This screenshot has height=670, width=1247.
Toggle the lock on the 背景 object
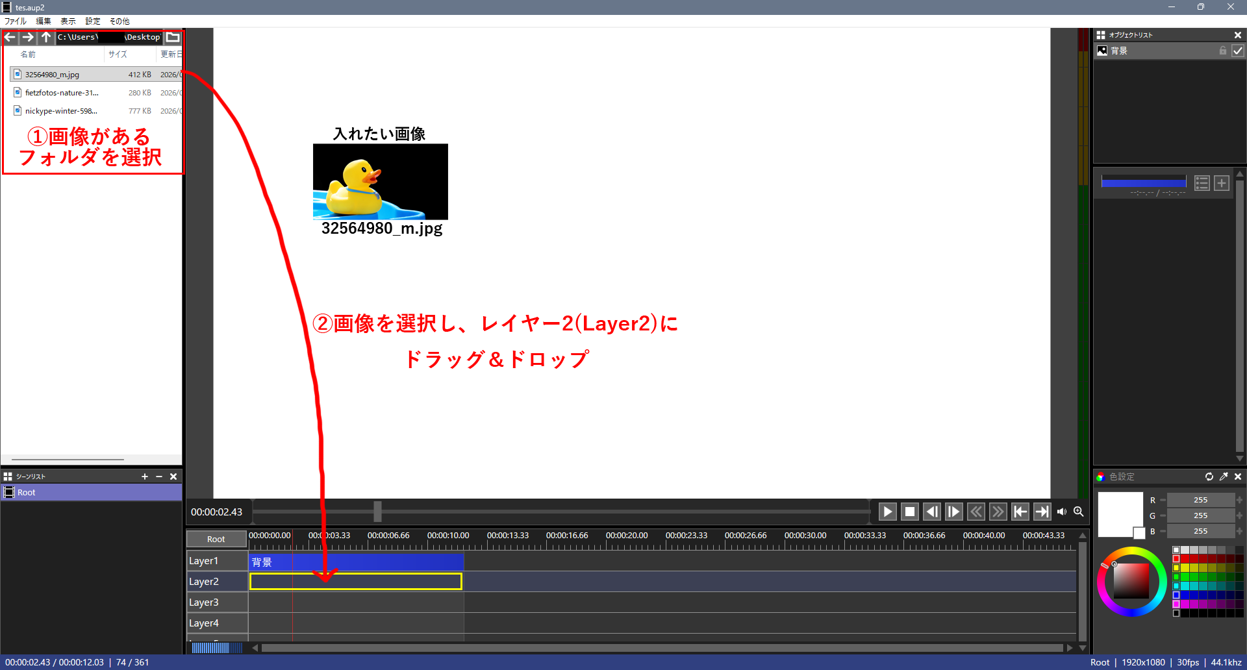click(1223, 51)
